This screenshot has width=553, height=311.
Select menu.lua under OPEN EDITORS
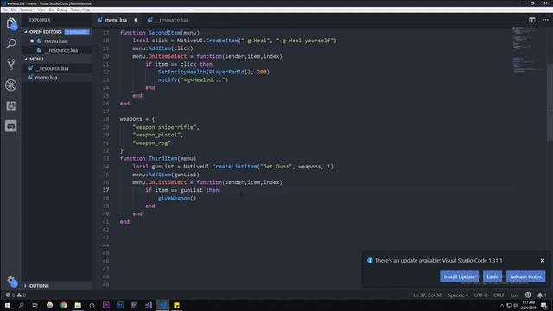click(x=55, y=41)
